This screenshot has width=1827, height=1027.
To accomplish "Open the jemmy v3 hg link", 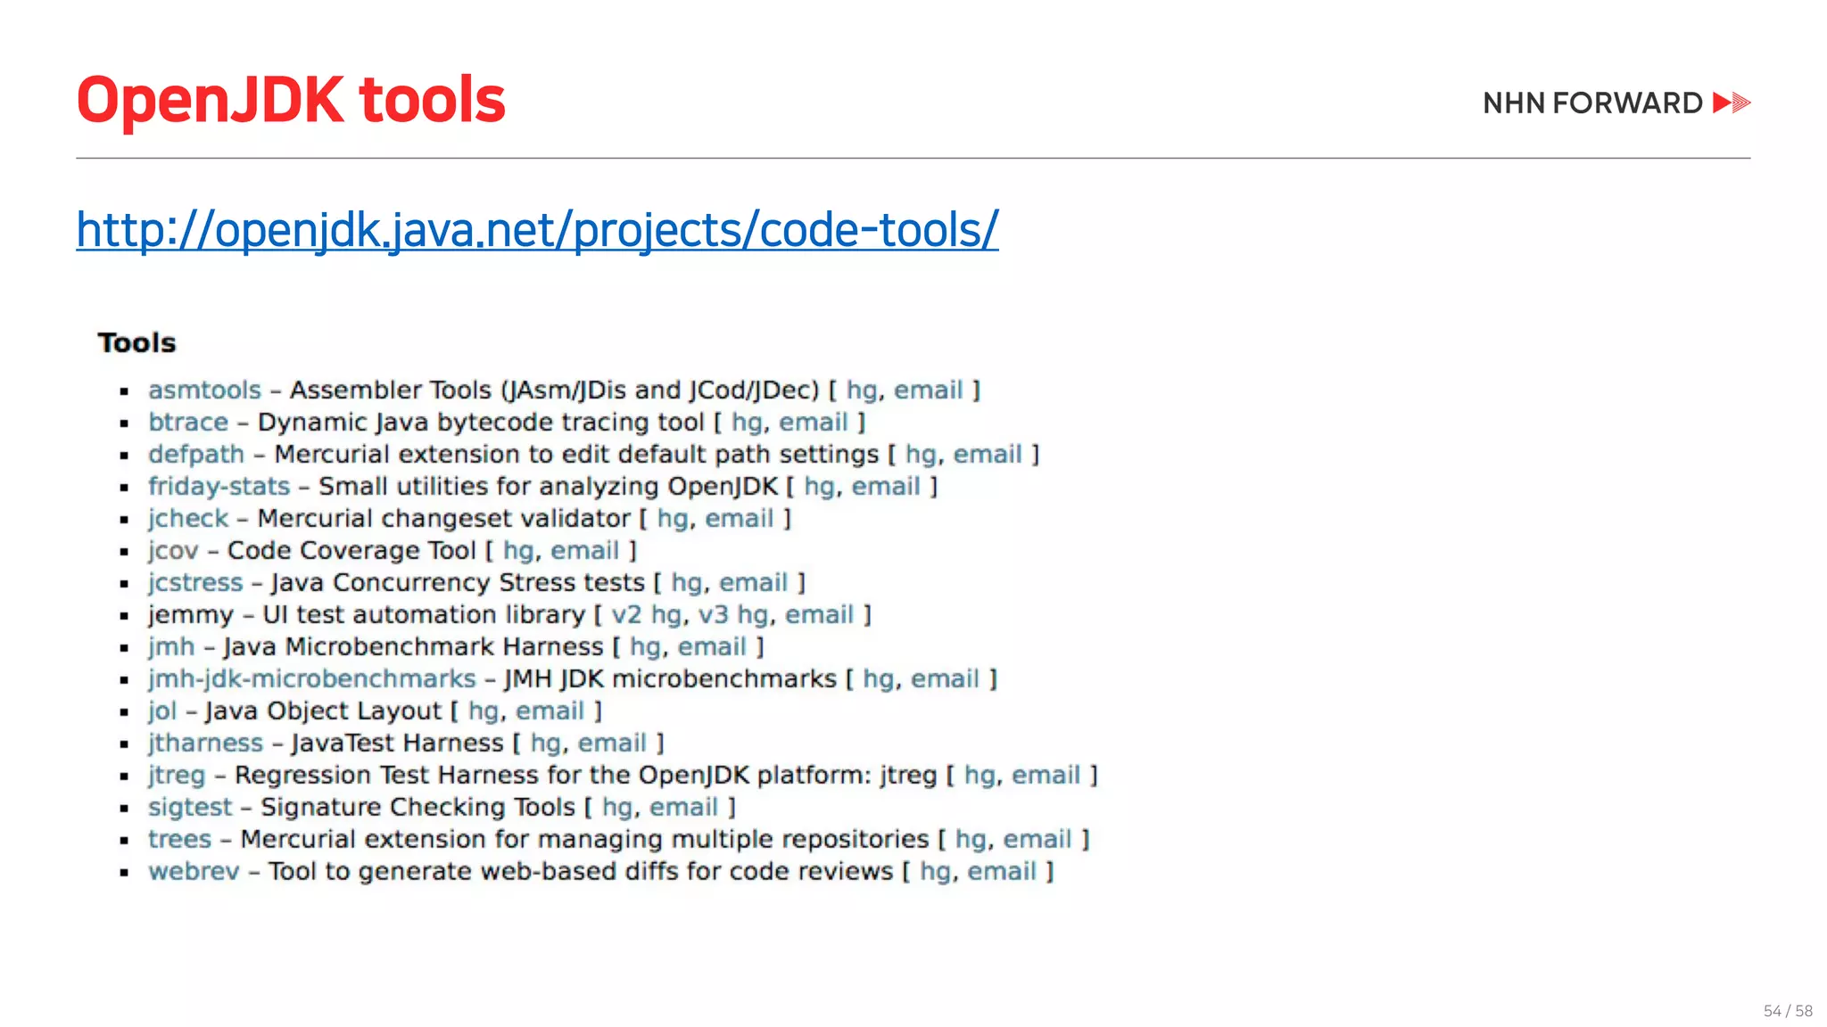I will (x=733, y=615).
